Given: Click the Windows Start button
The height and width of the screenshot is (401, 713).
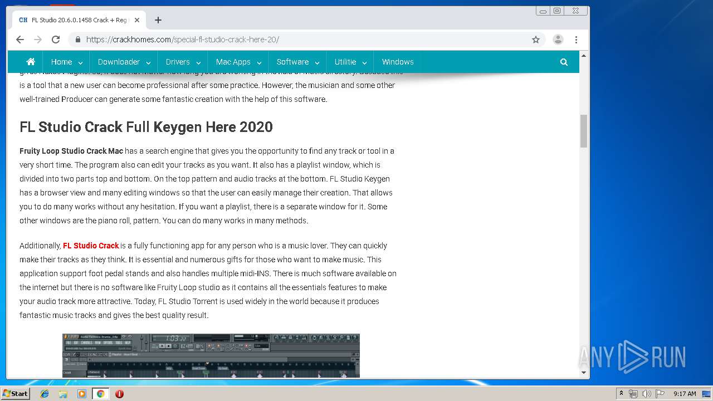Looking at the screenshot, I should click(x=15, y=394).
